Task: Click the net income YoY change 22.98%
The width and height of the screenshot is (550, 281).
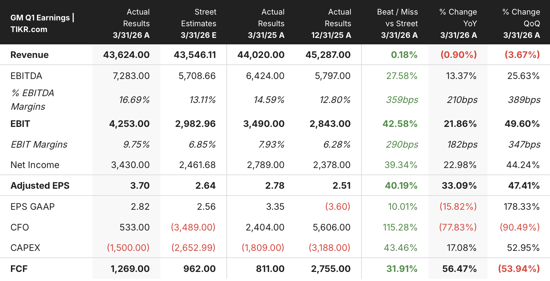Action: tap(460, 165)
